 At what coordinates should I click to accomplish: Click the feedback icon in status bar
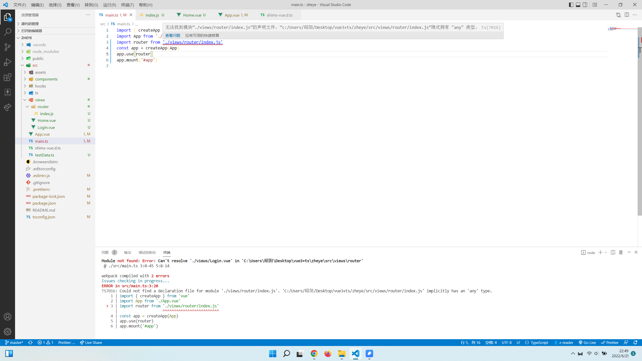point(626,342)
